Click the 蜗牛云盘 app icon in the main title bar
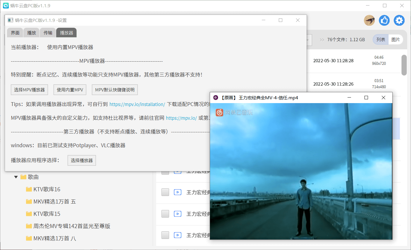Screen dimensions: 411x250 click(6, 6)
